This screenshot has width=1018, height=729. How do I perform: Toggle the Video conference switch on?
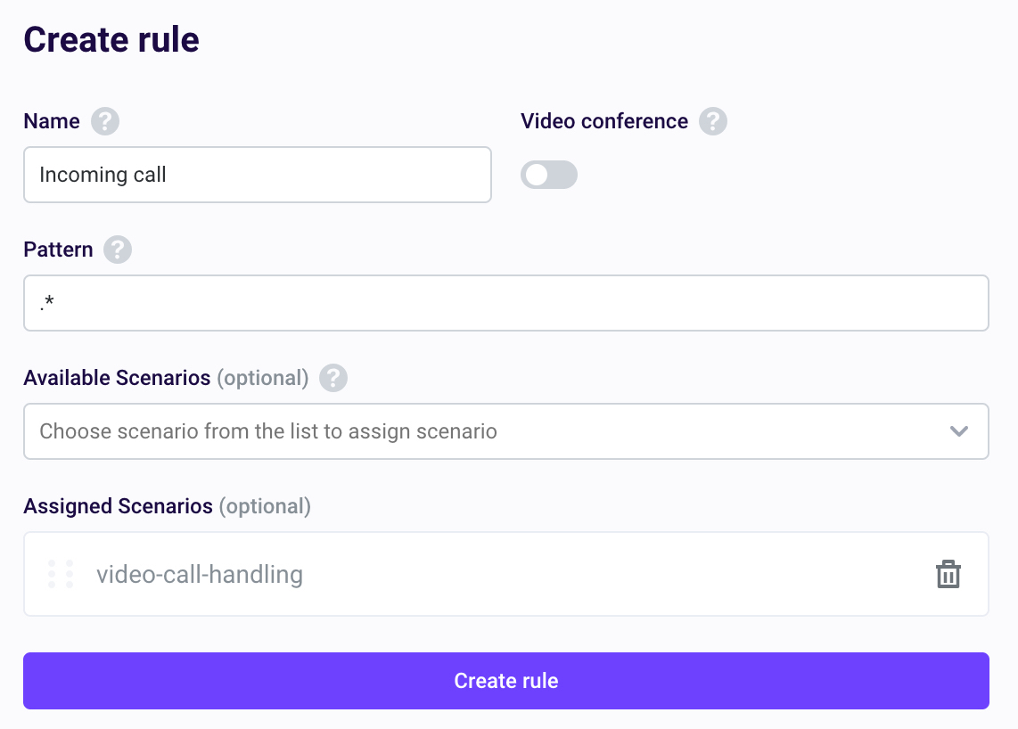tap(548, 175)
